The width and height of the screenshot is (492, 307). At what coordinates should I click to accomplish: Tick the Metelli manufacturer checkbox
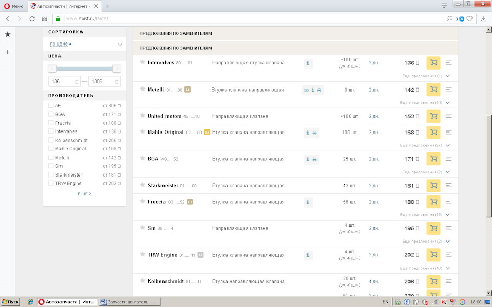(51, 157)
